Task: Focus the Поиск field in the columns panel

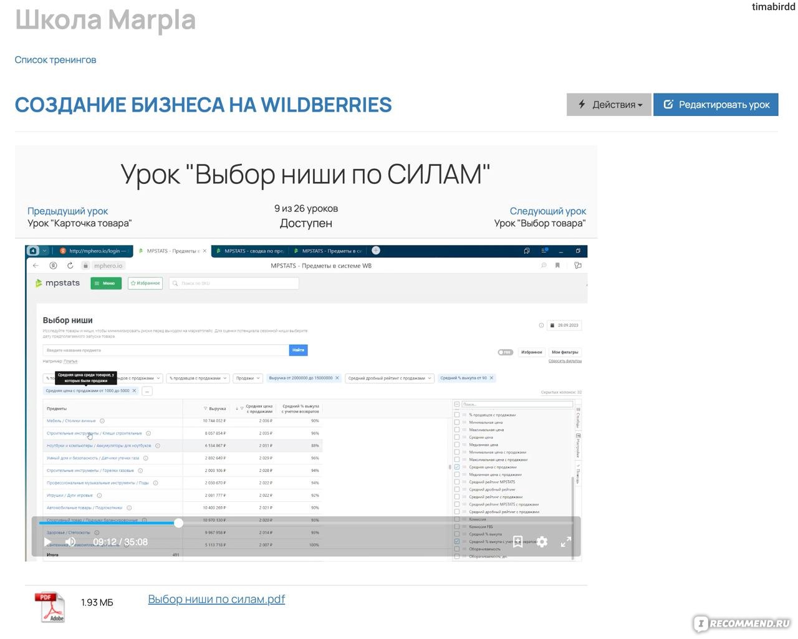Action: (517, 405)
